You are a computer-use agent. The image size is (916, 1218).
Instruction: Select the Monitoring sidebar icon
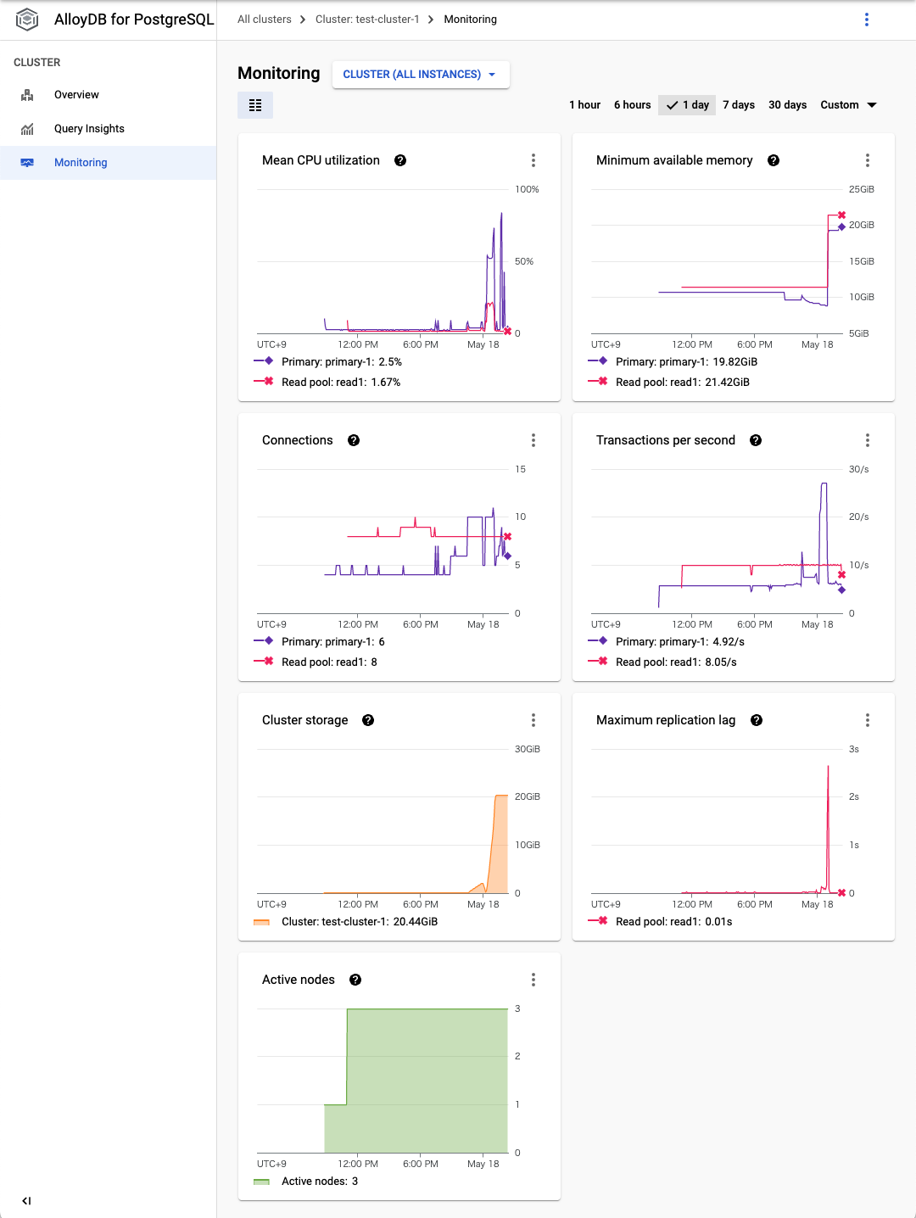pos(27,162)
